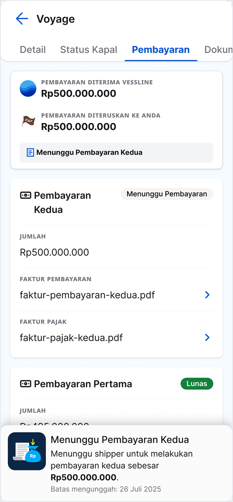The height and width of the screenshot is (502, 233).
Task: Tap the Menunggu Pembayaran Kedua bottom notification title
Action: pos(120,440)
